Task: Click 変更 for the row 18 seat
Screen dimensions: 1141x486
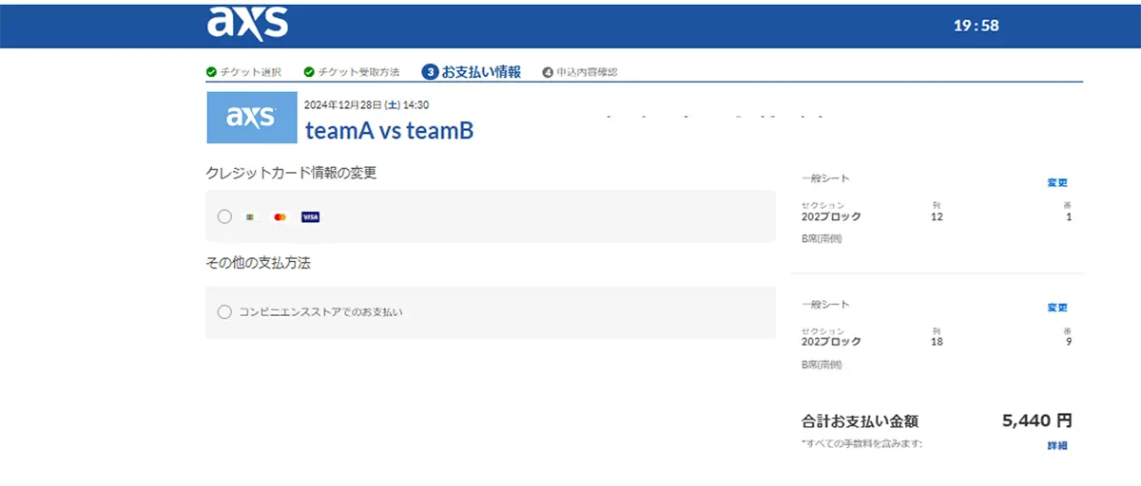Action: pyautogui.click(x=1057, y=308)
